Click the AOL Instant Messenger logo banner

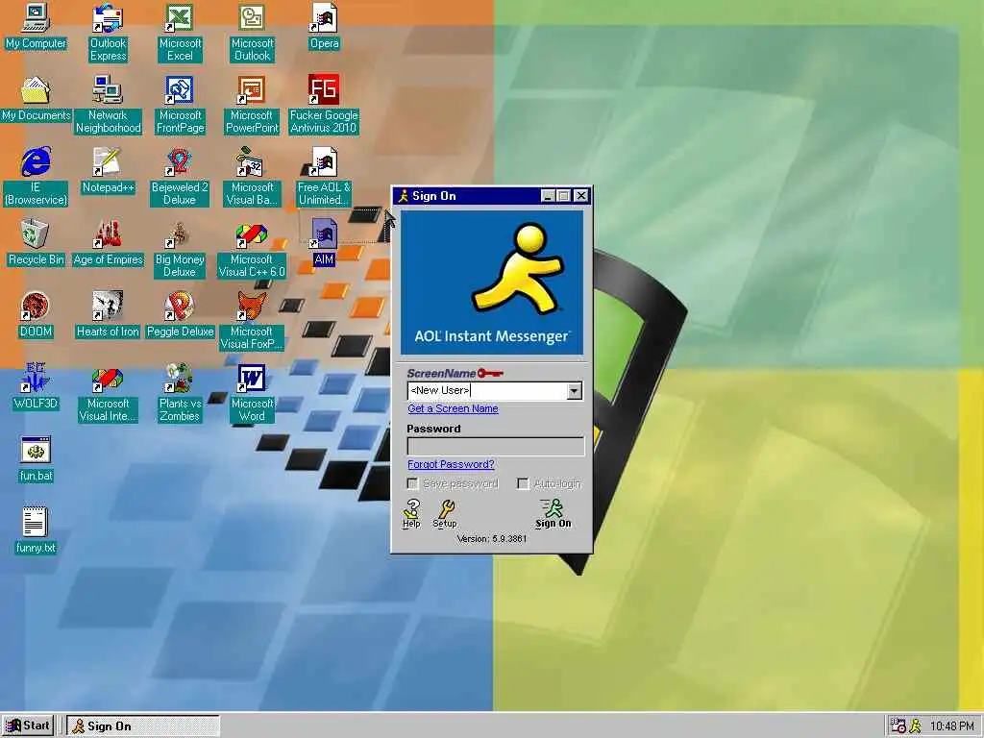tap(492, 283)
